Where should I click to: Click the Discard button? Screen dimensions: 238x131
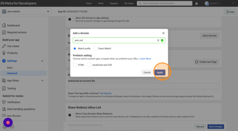pyautogui.click(x=200, y=127)
